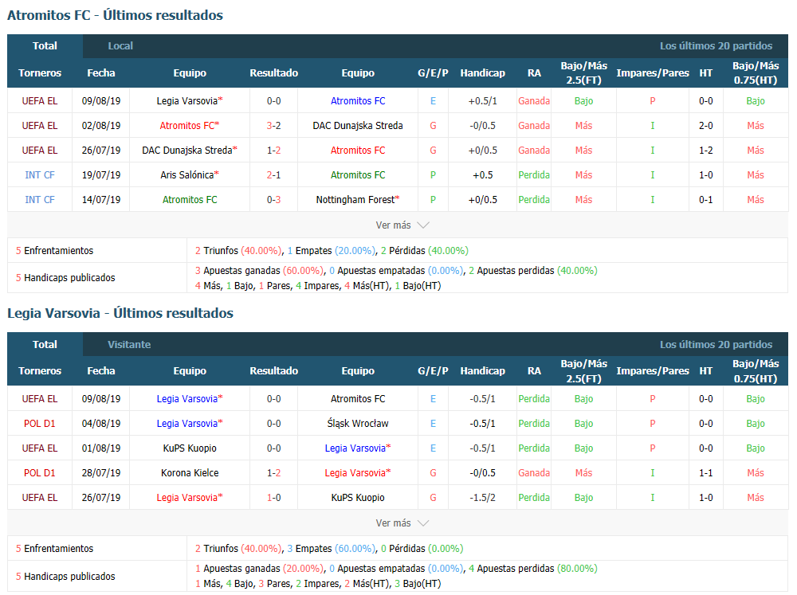Click the 'Atromitos FC - Últimos resultados' heading
Screen dimensions: 797x595
pos(115,15)
